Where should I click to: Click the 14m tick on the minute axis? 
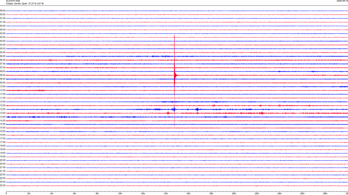(x=166, y=194)
